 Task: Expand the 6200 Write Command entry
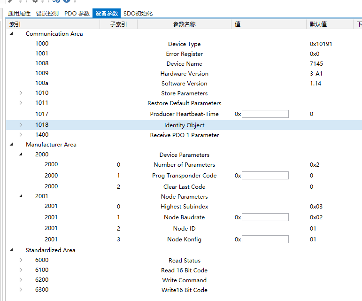(x=21, y=280)
